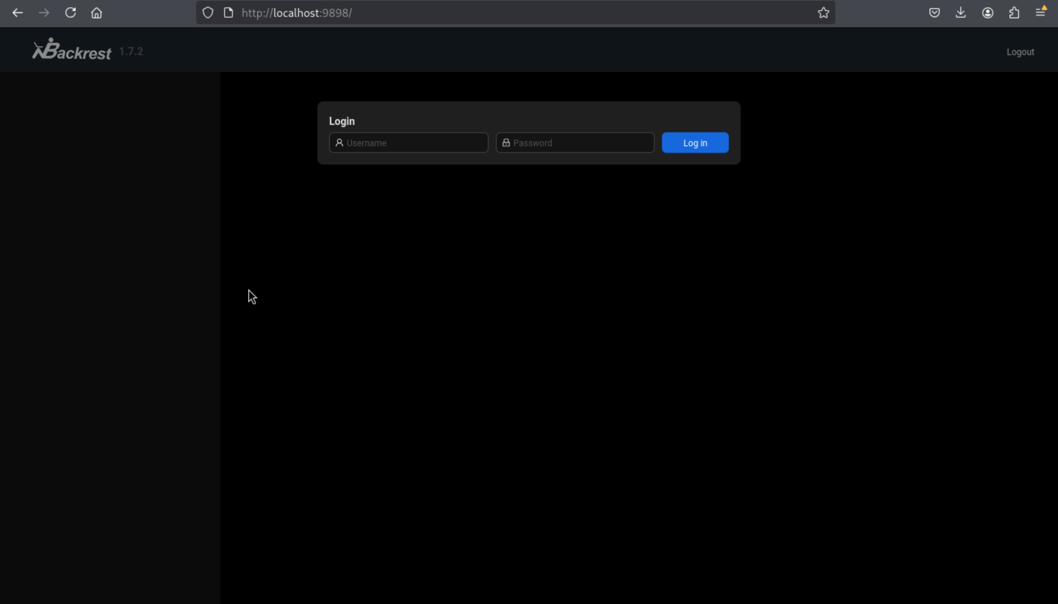Click the browser back arrow

(x=17, y=13)
